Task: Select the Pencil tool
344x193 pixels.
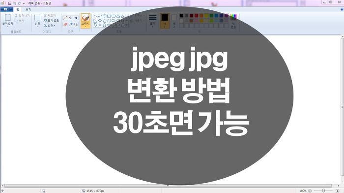Action: coord(65,18)
